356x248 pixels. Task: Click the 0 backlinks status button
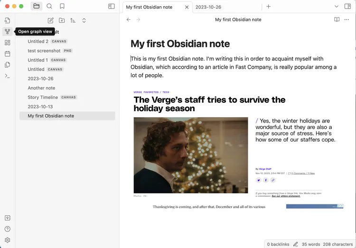click(278, 244)
